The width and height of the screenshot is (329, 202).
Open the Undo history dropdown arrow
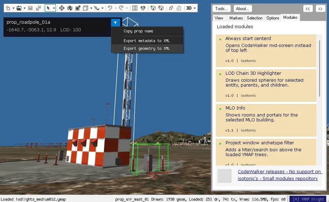pos(116,8)
